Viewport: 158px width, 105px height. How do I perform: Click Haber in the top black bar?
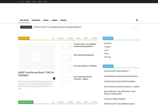(x=39, y=2)
